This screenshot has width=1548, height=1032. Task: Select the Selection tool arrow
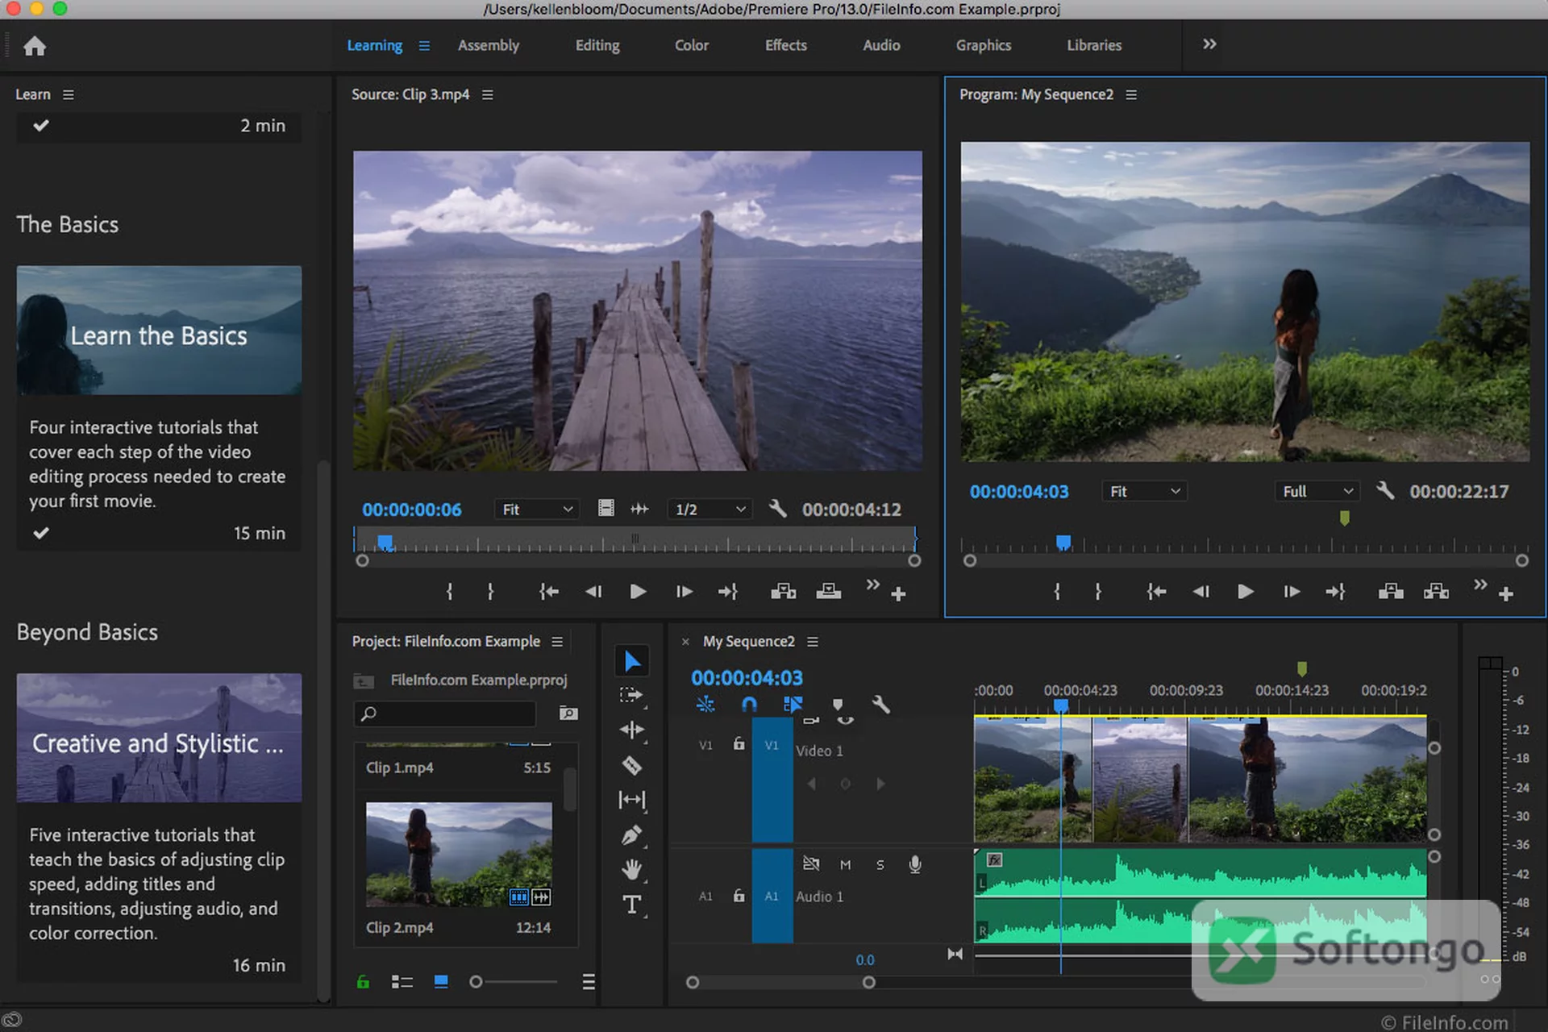(632, 661)
